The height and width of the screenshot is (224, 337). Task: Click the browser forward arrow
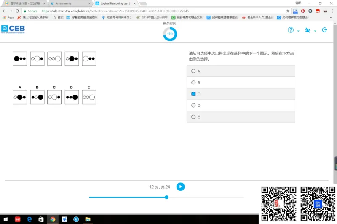pyautogui.click(x=11, y=11)
